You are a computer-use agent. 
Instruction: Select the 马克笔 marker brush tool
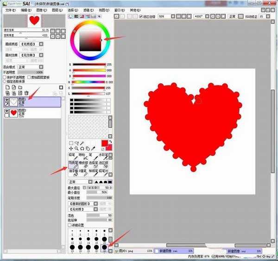pos(72,165)
